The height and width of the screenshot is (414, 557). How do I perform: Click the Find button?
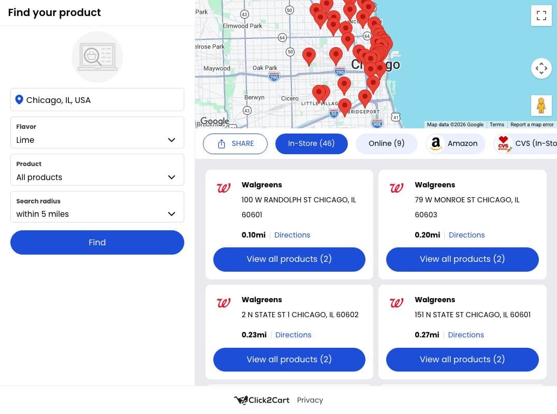97,243
